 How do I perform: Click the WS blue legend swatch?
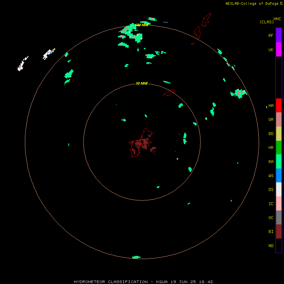[x=279, y=175]
